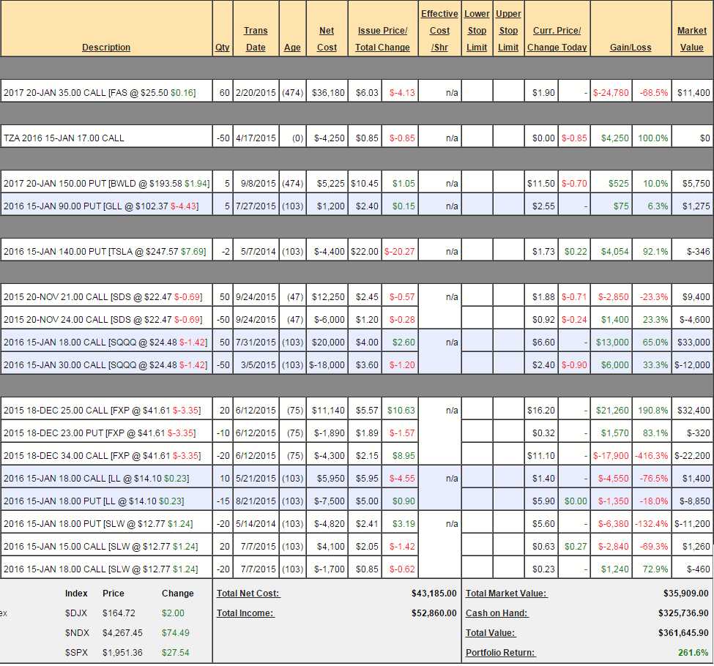714x666 pixels.
Task: Click the Curr. Price/Change Today header
Action: pyautogui.click(x=557, y=39)
